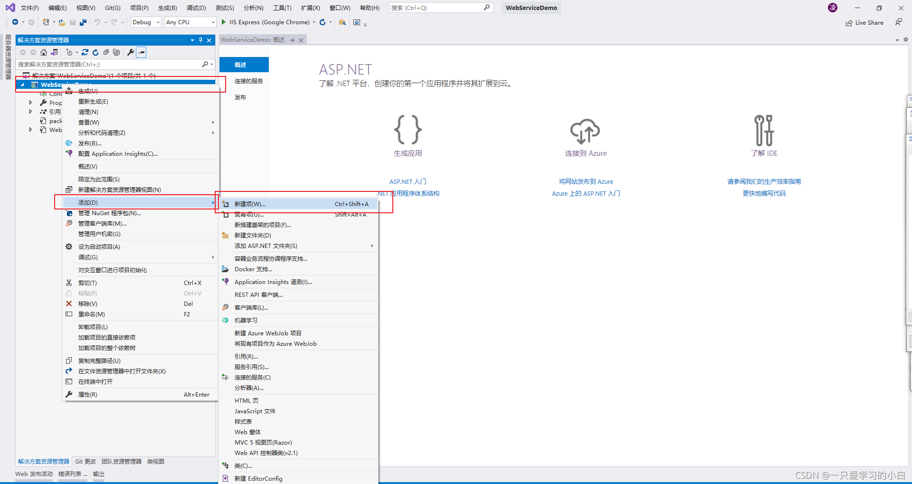Open the 调试(D) menu in menu bar
912x484 pixels.
pyautogui.click(x=196, y=8)
